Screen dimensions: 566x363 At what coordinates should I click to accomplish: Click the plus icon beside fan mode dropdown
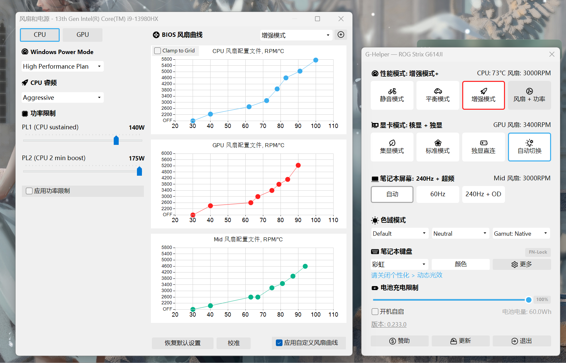[341, 34]
